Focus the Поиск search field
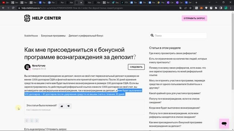234x131 pixels. pyautogui.click(x=178, y=36)
